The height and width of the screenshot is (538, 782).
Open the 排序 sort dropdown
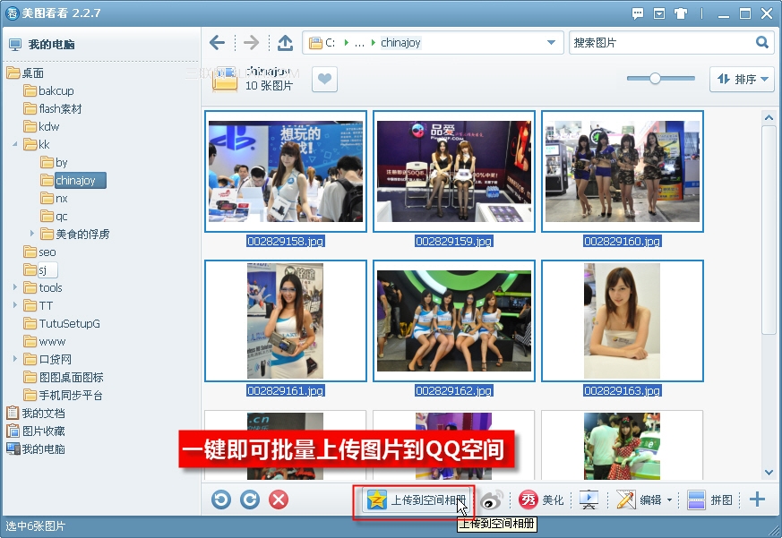(x=742, y=80)
